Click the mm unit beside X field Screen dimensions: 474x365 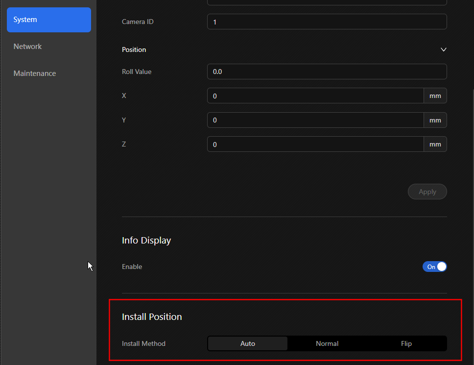click(x=435, y=96)
